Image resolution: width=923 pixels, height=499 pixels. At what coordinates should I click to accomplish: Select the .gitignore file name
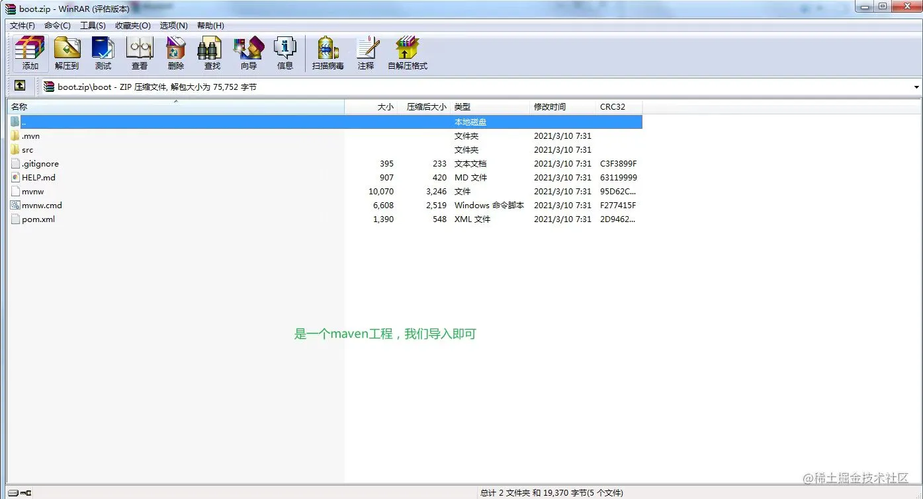[x=40, y=163]
